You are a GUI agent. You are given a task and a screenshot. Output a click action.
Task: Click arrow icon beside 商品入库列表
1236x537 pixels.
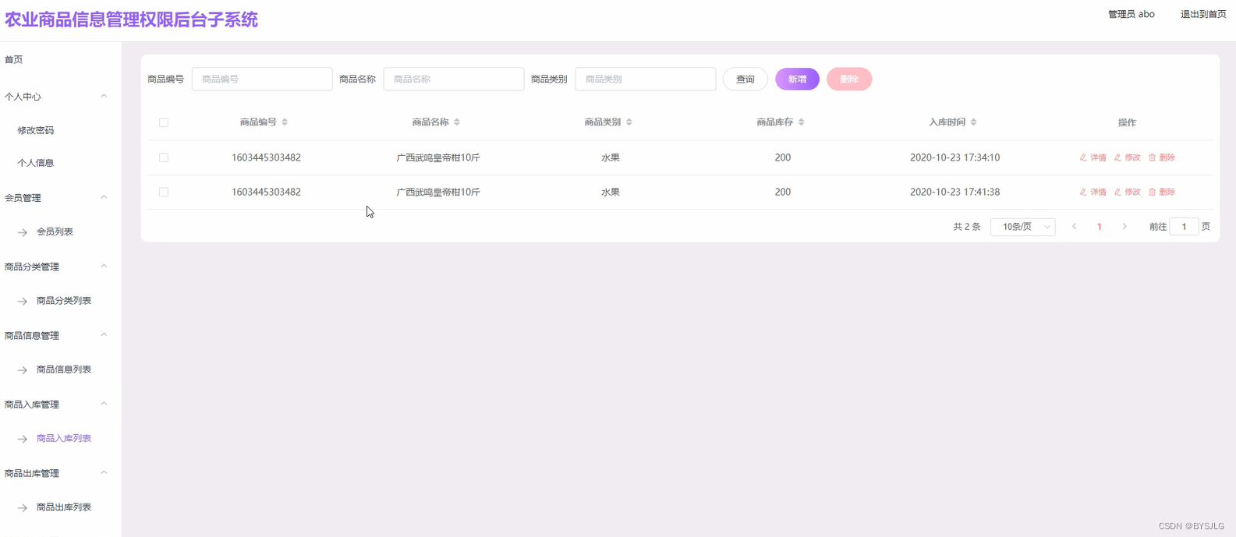pos(23,439)
